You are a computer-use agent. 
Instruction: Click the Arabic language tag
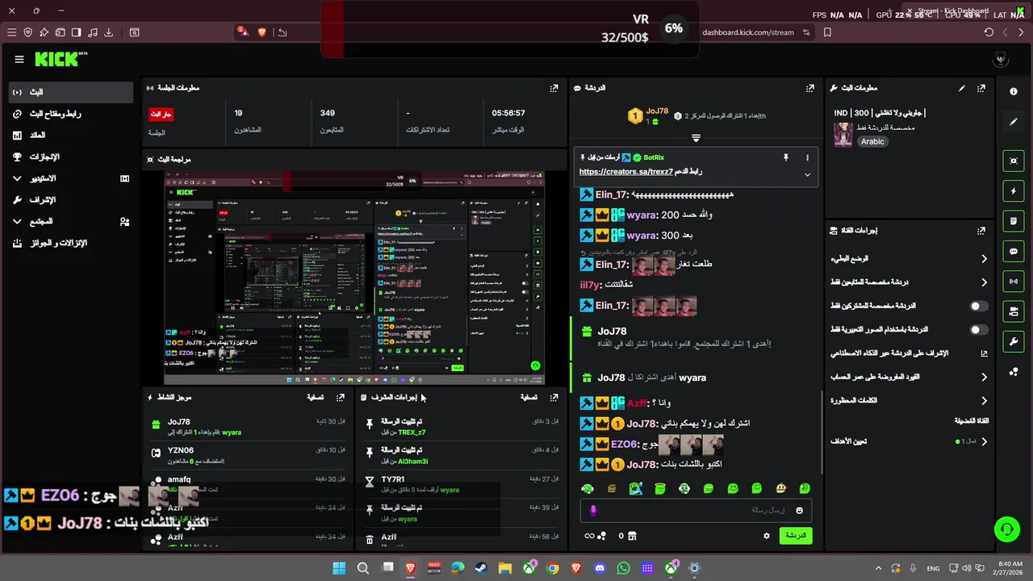pos(872,141)
